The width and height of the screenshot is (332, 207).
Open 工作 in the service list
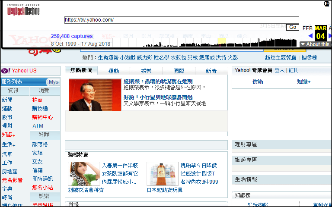[7, 163]
